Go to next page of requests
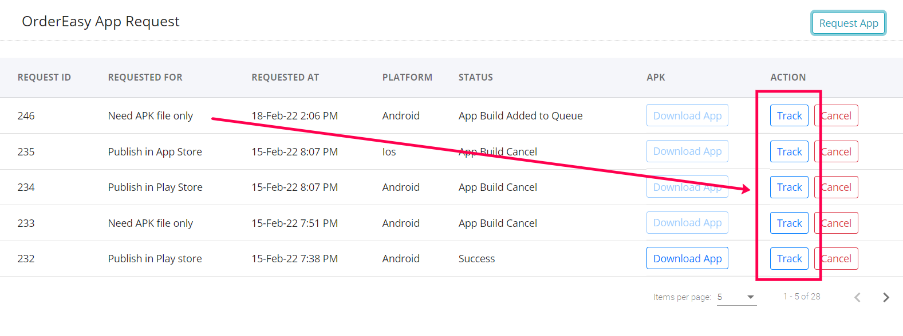The height and width of the screenshot is (336, 903). click(886, 297)
